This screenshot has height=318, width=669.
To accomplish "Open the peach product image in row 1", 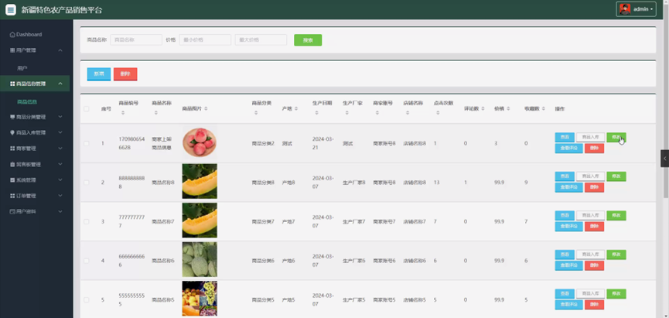I will [200, 143].
